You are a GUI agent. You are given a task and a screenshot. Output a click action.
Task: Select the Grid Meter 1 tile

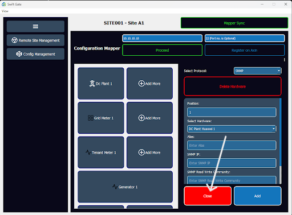(x=101, y=118)
